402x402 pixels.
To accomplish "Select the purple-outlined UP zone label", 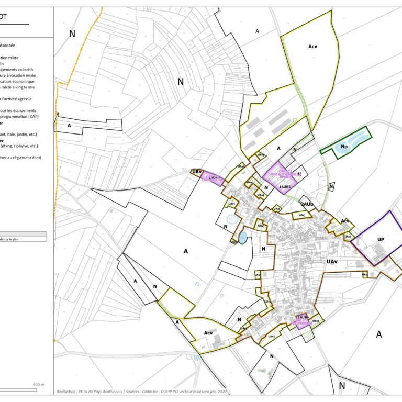I will (x=381, y=239).
